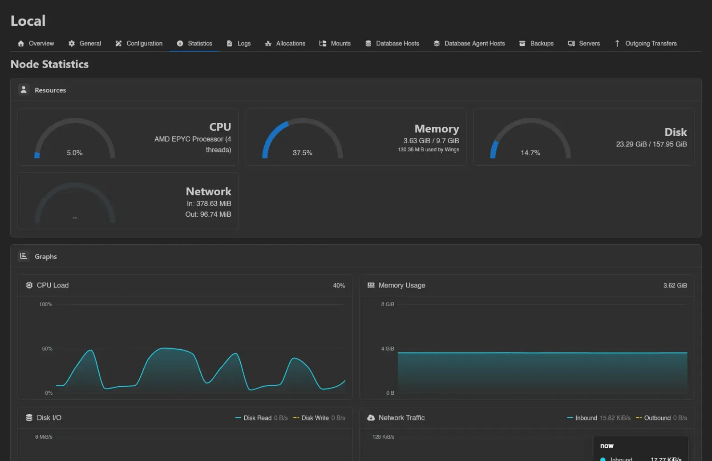
Task: Click the Servers icon in tab bar
Action: (x=571, y=44)
